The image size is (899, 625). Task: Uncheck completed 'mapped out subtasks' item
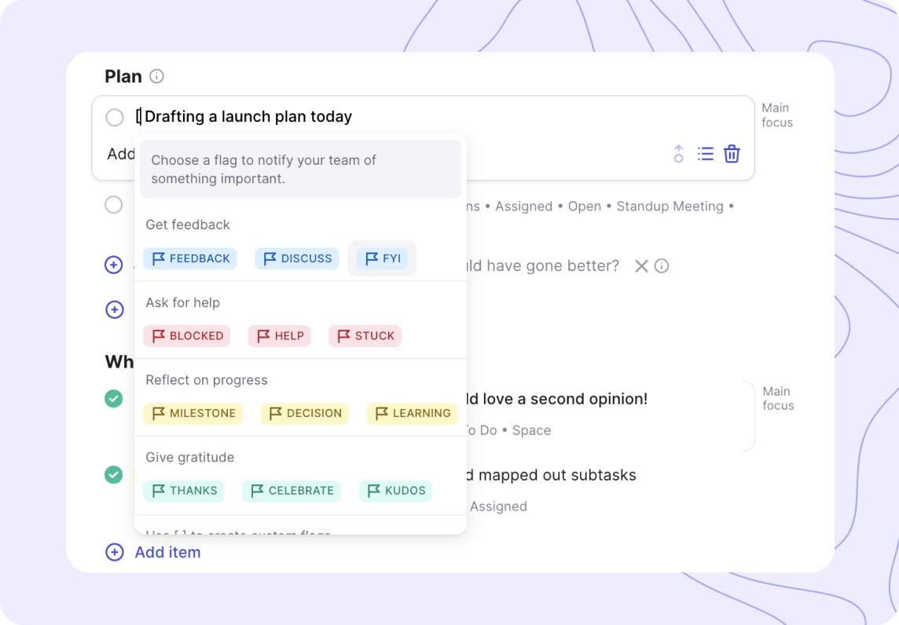pyautogui.click(x=113, y=475)
